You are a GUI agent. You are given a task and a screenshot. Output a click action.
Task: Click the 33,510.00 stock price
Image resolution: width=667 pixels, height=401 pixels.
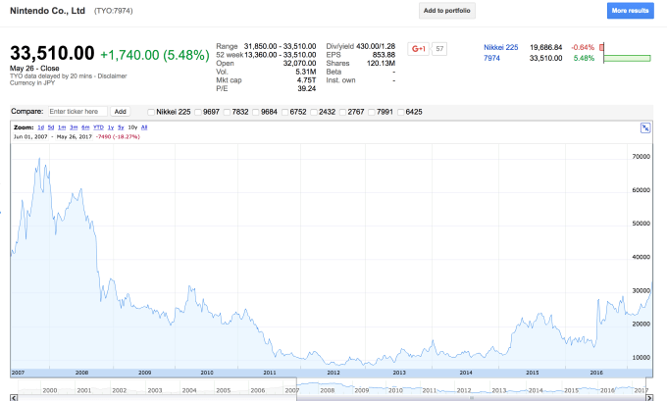[x=52, y=54]
